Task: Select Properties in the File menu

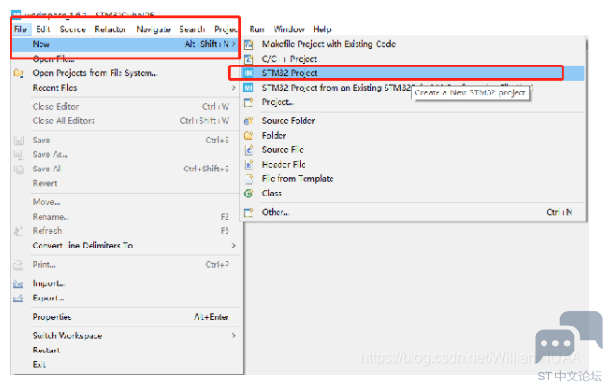Action: pyautogui.click(x=52, y=316)
